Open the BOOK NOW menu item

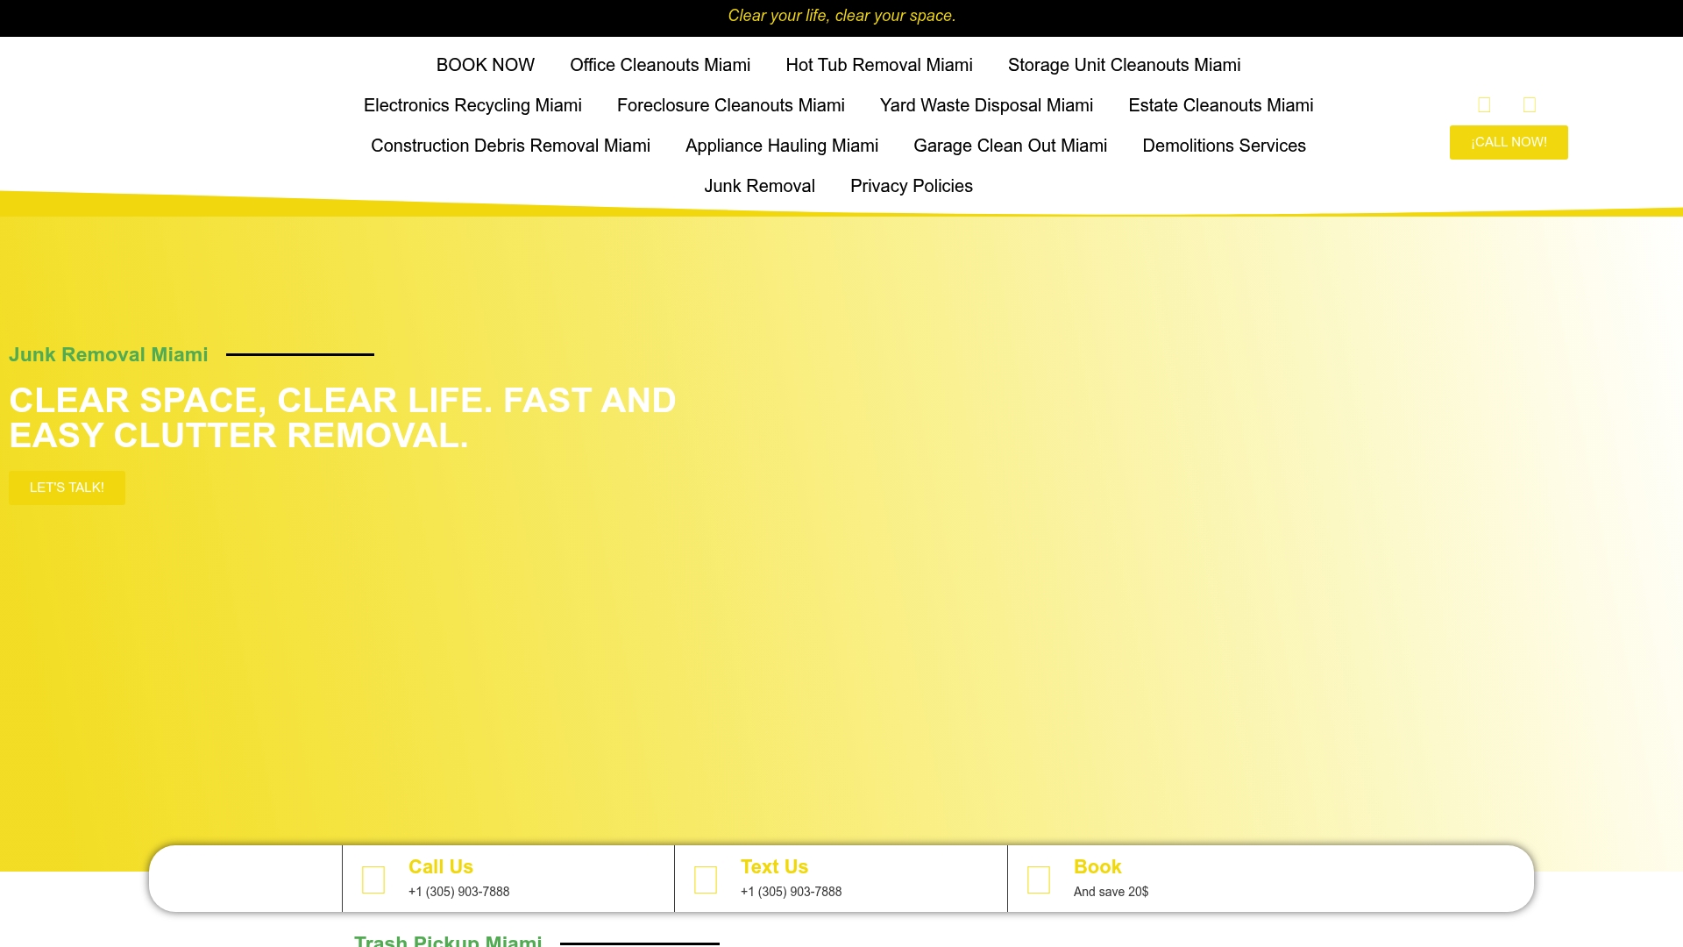(486, 65)
